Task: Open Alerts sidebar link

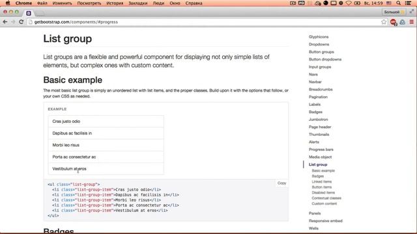Action: click(x=314, y=142)
